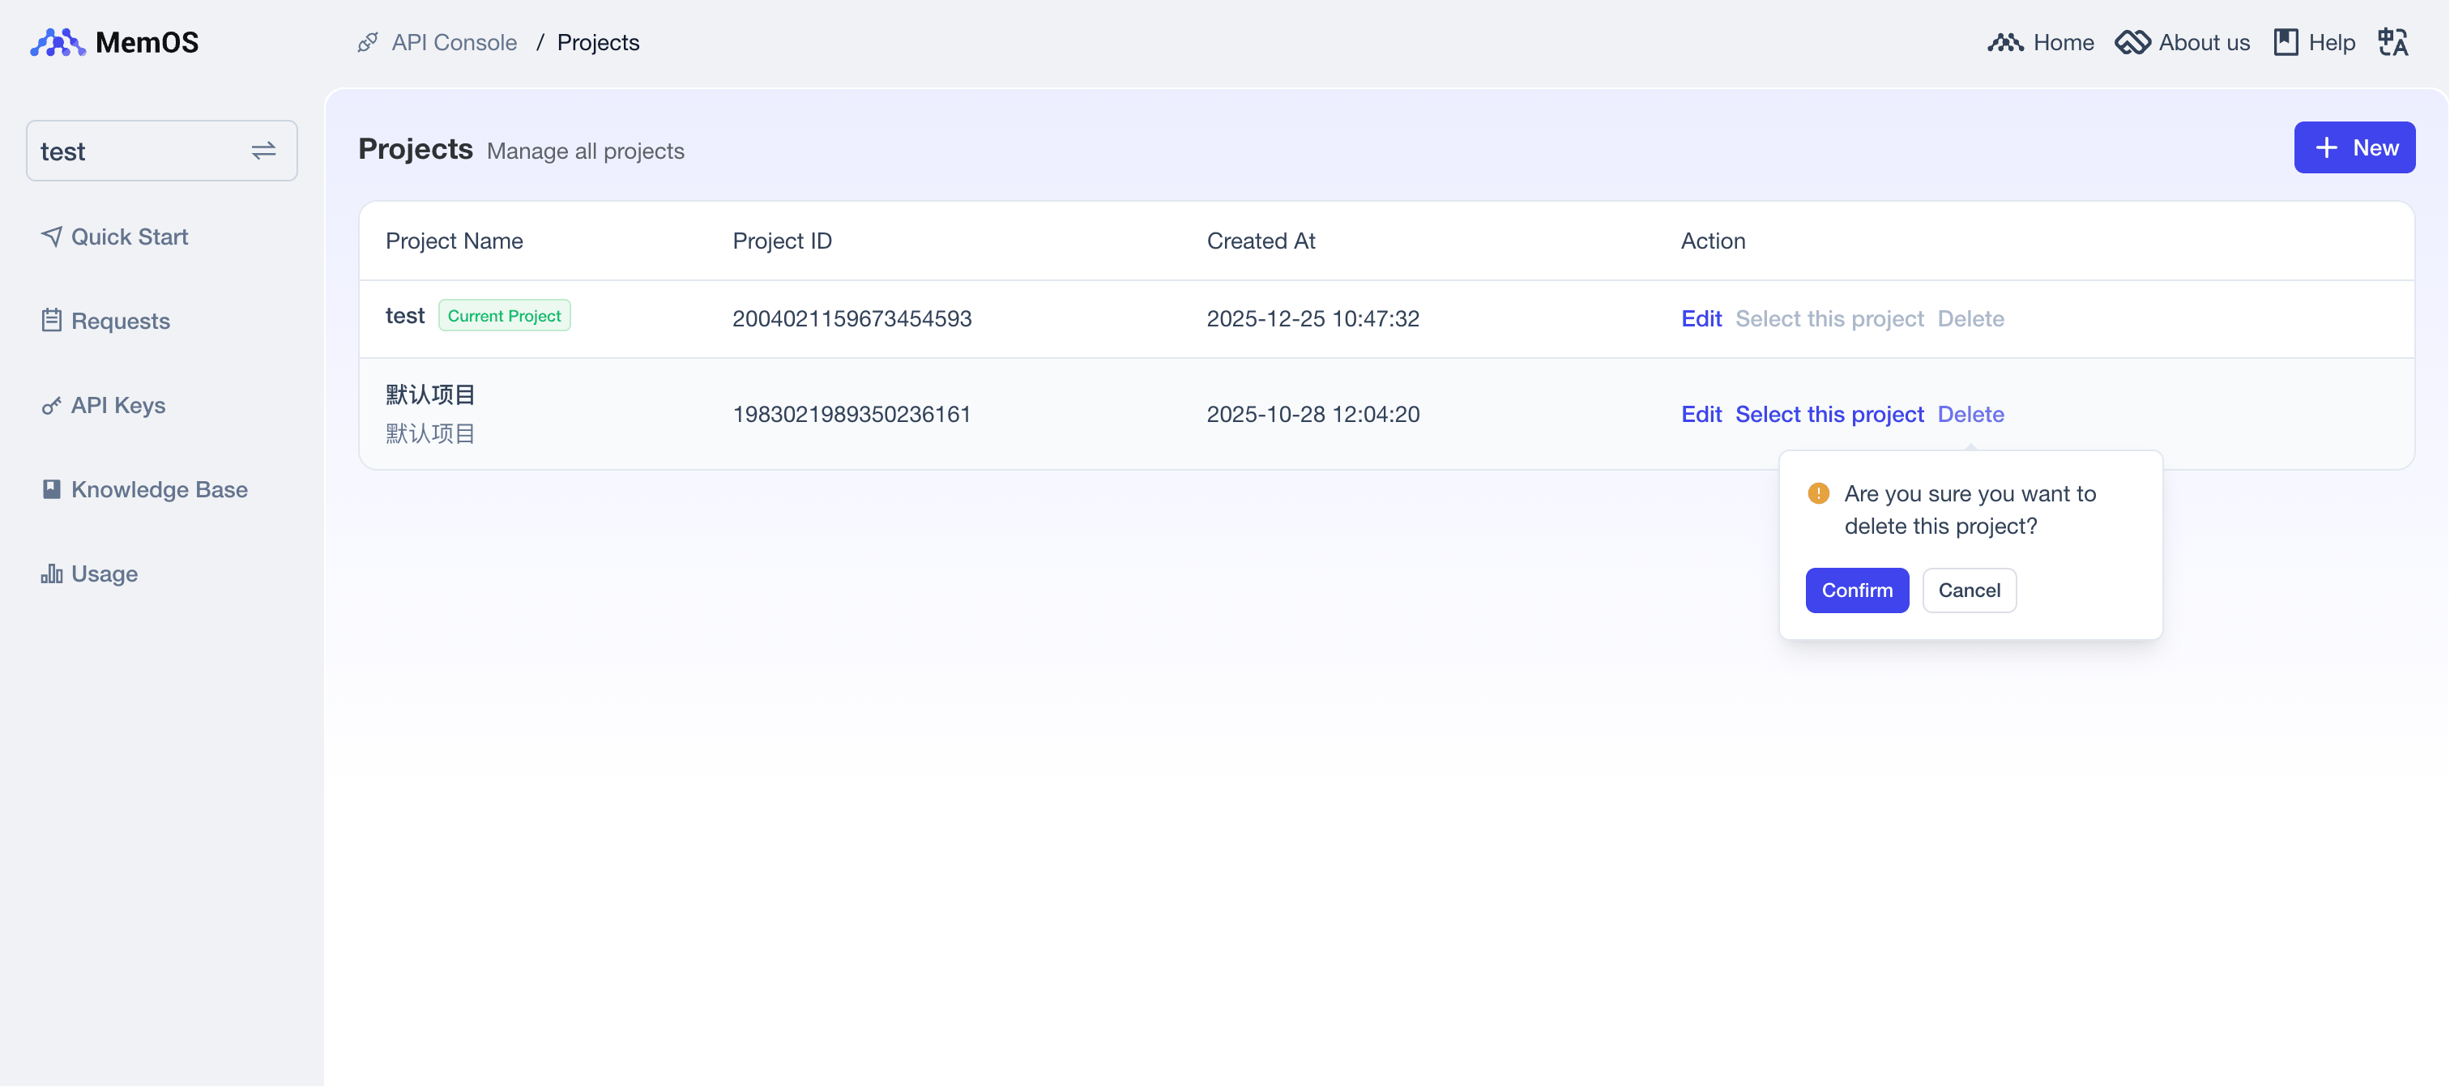Click the Quick Start paper-plane icon
2450x1087 pixels.
tap(51, 236)
